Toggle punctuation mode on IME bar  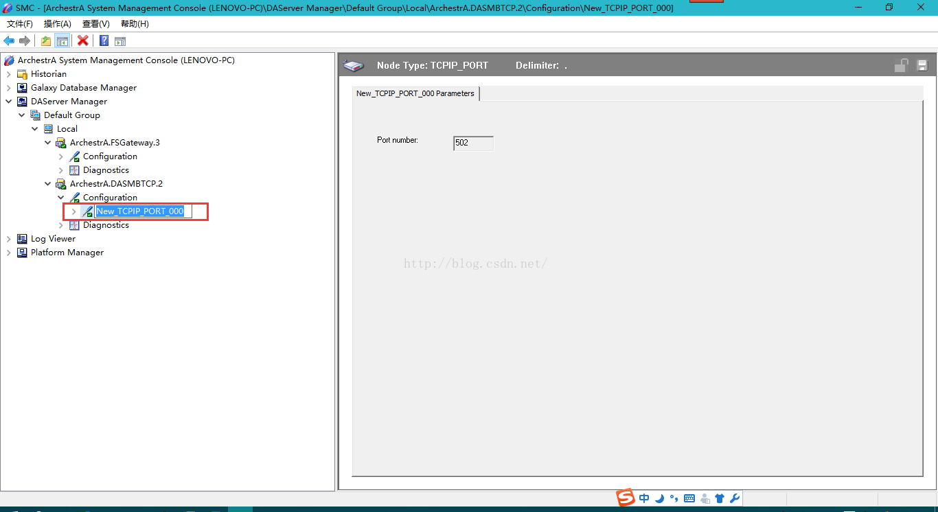pos(674,499)
